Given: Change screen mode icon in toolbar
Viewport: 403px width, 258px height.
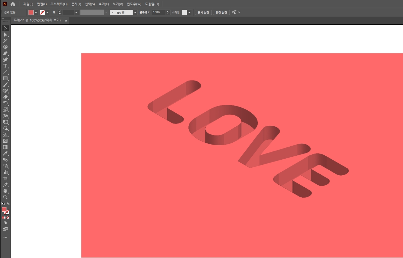Looking at the screenshot, I should click(5, 229).
